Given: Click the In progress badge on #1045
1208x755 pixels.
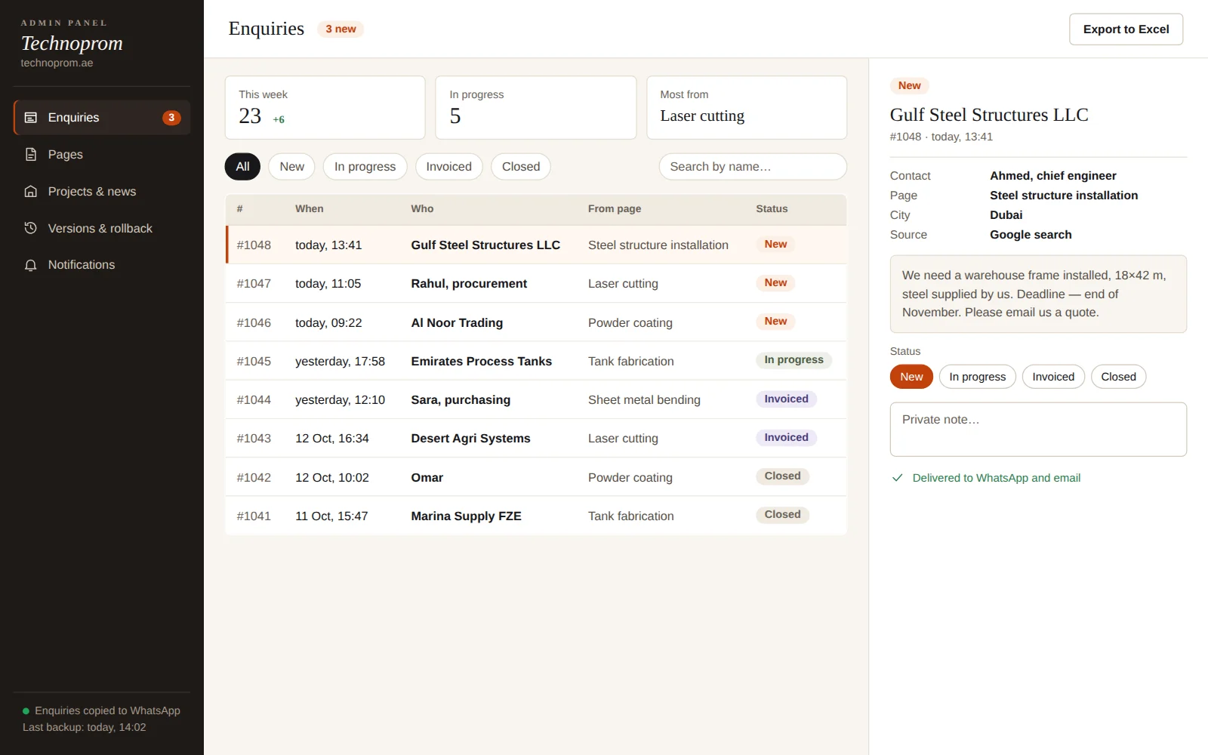Looking at the screenshot, I should [x=794, y=360].
